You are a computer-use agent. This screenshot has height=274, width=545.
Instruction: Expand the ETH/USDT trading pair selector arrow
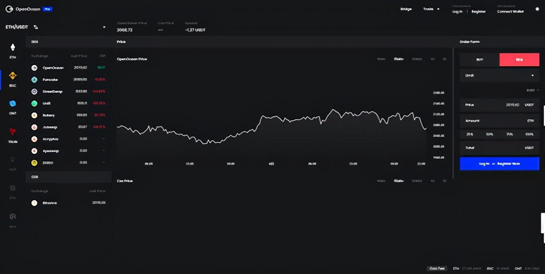[104, 27]
